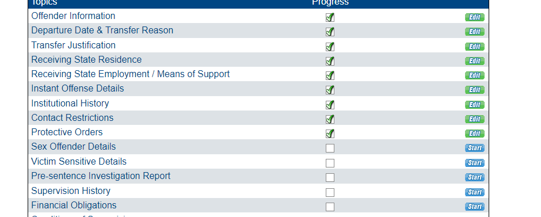Edit the Transfer Justification section
The height and width of the screenshot is (217, 541).
(x=474, y=47)
